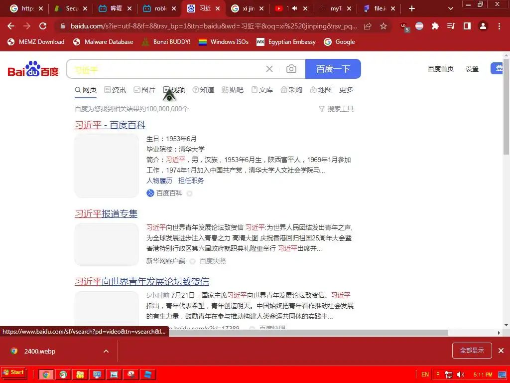Click 百度快照 next to 新华网客户端
This screenshot has width=510, height=383.
(212, 261)
